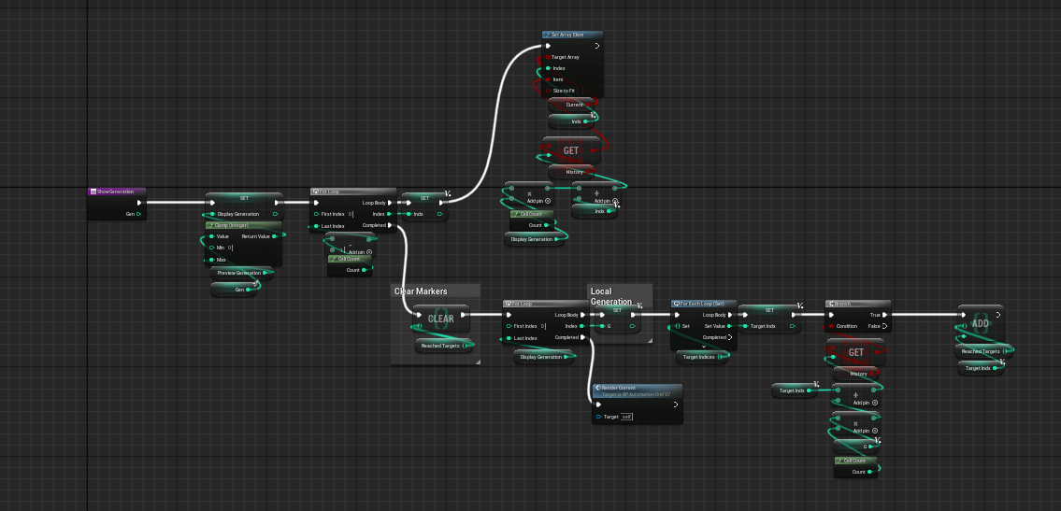Viewport: 1061px width, 511px height.
Task: Select the Target Indices variable node
Action: 702,357
